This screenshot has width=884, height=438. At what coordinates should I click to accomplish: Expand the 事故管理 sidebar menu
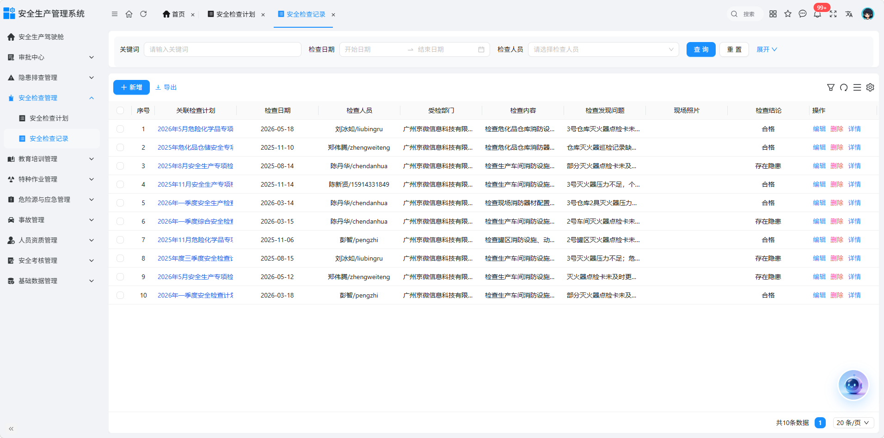tap(51, 220)
